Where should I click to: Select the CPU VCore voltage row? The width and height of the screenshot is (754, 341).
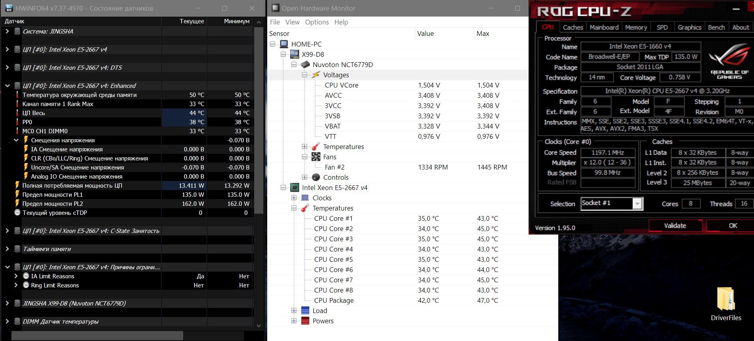pos(397,85)
